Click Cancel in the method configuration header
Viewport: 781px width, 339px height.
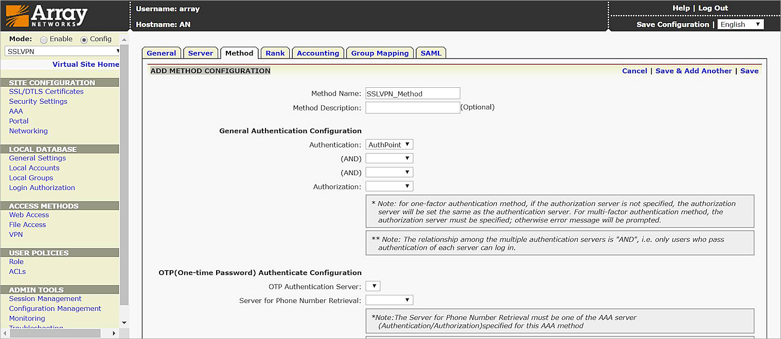[634, 71]
